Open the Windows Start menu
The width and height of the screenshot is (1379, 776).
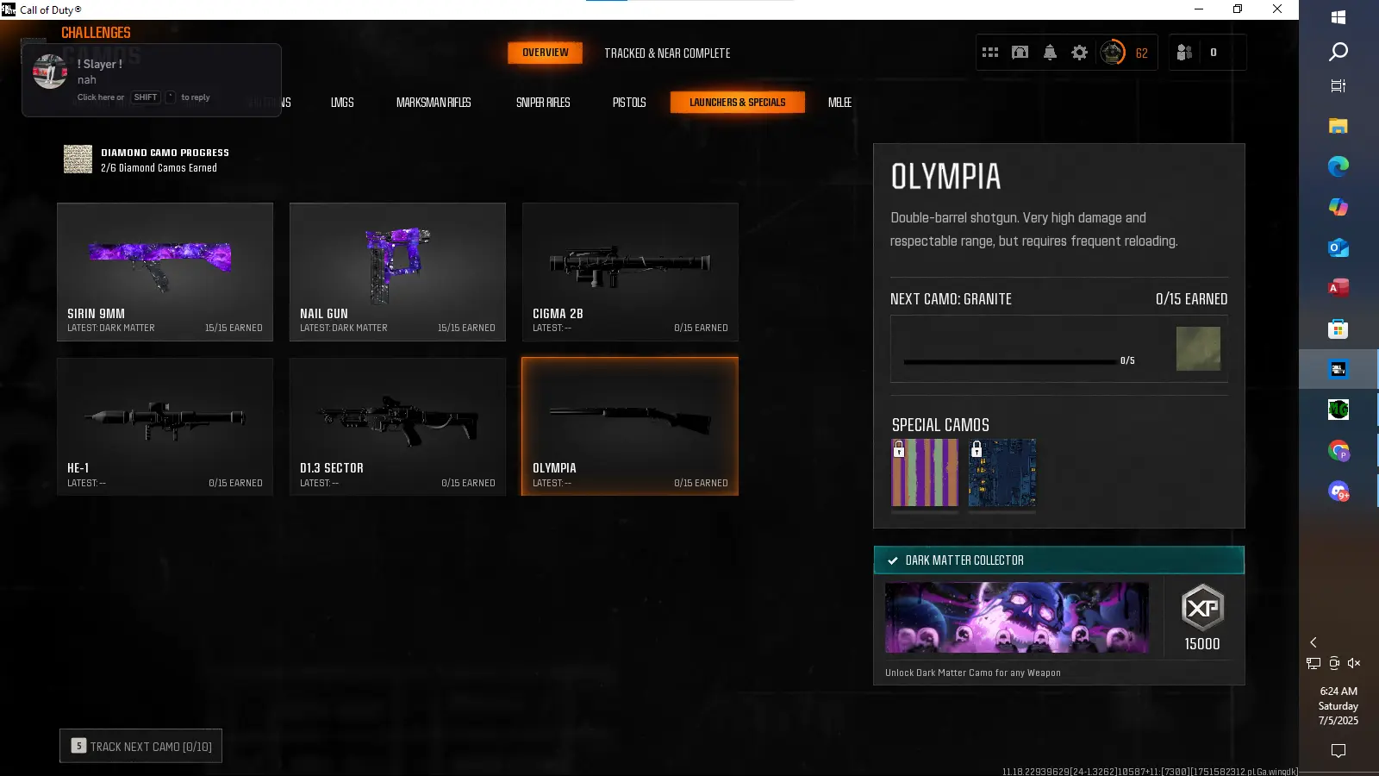point(1338,17)
